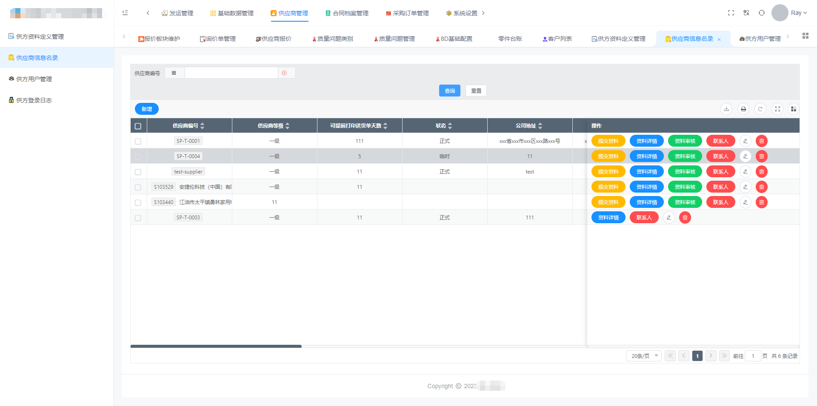Open 供方登录日志 in sidebar

(57, 100)
